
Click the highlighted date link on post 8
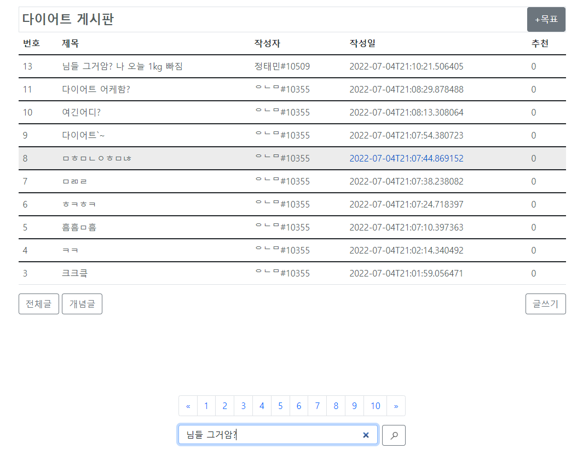(x=406, y=158)
